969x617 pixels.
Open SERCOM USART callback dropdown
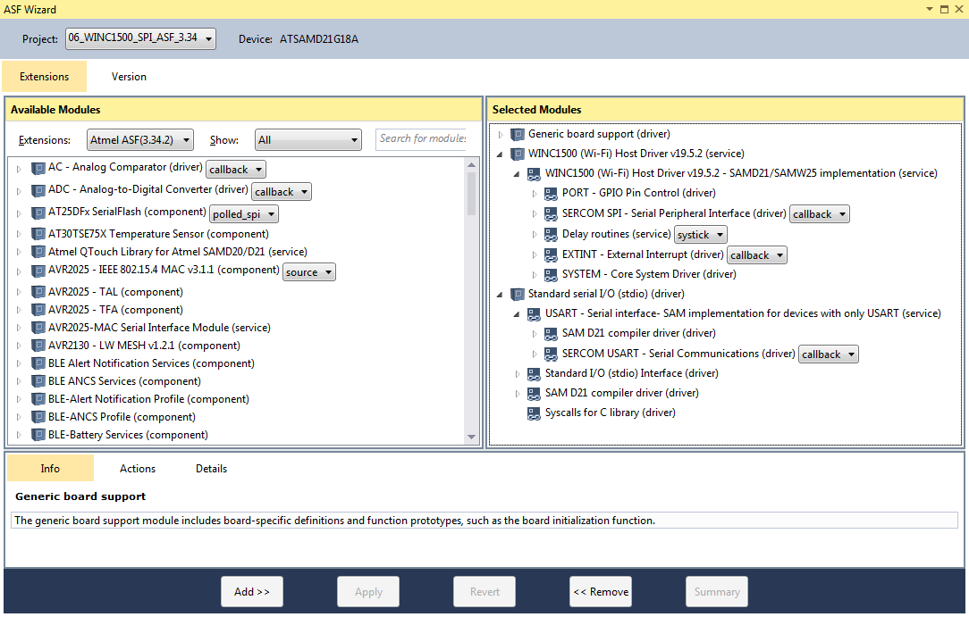[828, 354]
